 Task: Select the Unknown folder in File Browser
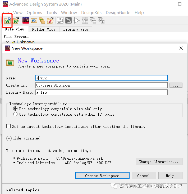tap(26, 42)
